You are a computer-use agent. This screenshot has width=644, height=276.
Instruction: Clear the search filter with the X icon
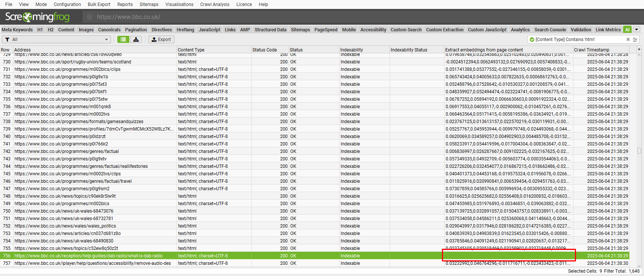pyautogui.click(x=628, y=39)
